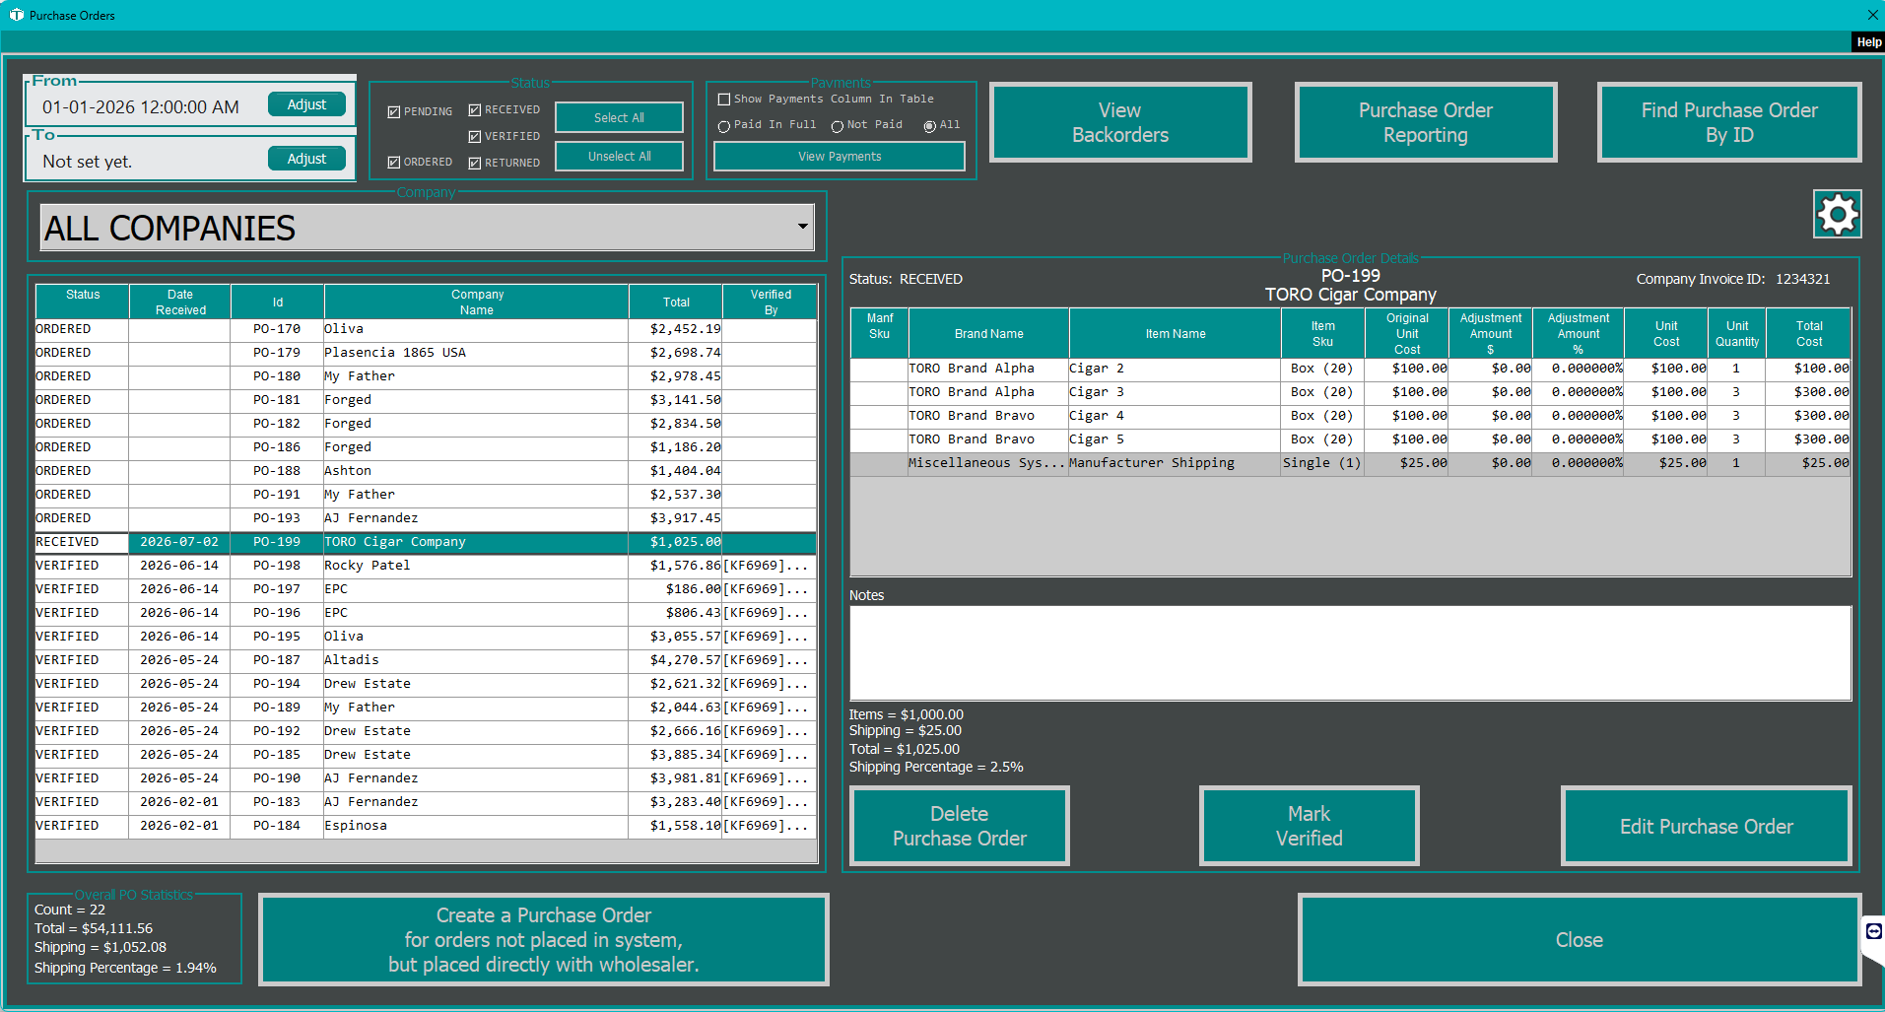1885x1012 pixels.
Task: Click the From date value 01-01-2026
Action: tap(140, 106)
